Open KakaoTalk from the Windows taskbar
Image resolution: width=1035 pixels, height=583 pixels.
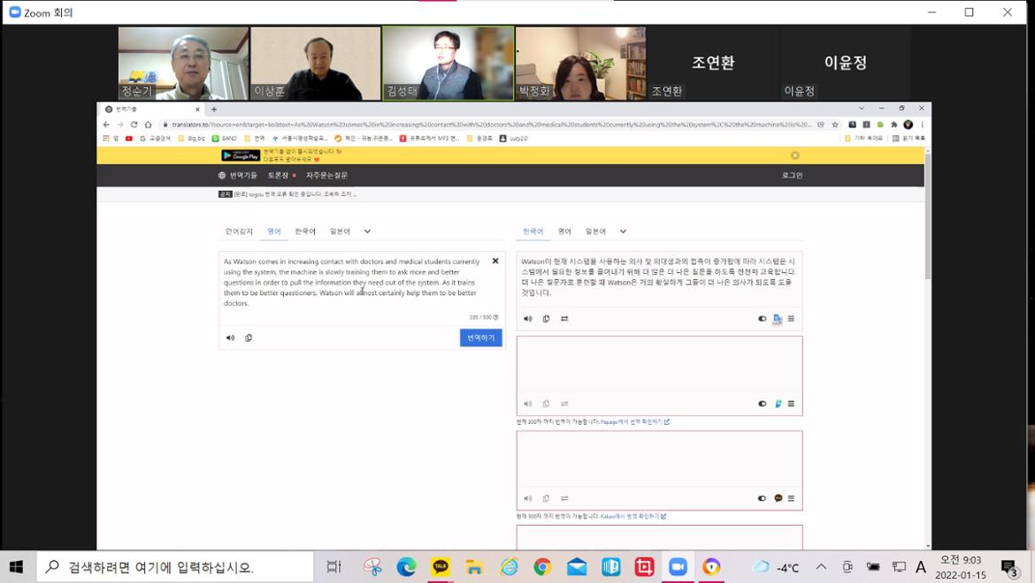(x=441, y=567)
